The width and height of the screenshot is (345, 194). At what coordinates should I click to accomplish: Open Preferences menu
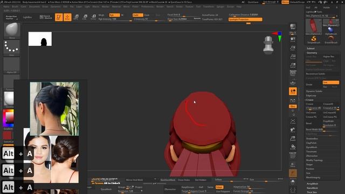pyautogui.click(x=147, y=6)
